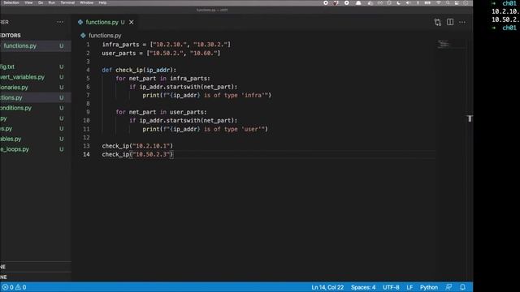
Task: Open the file ending in ables.py in Explorer
Action: 36,139
